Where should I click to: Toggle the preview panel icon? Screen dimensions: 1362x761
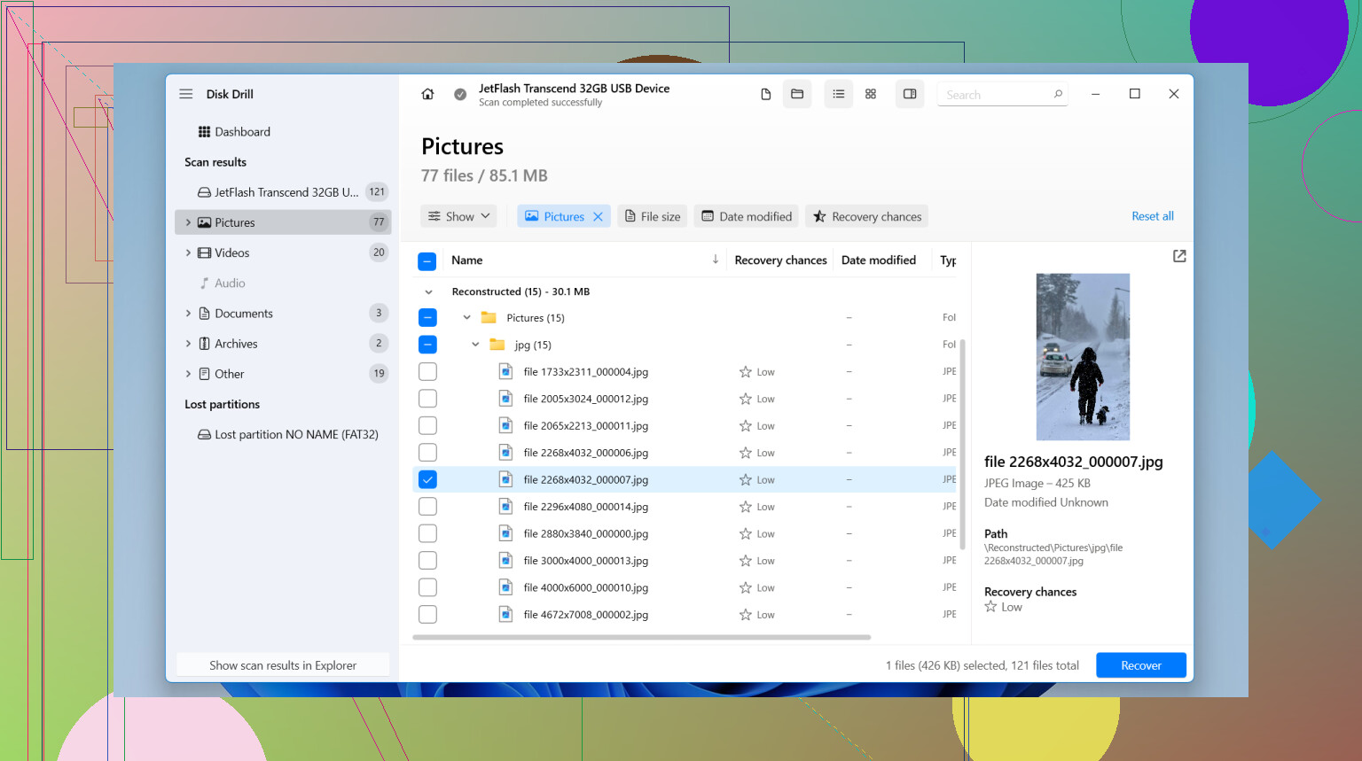coord(910,94)
